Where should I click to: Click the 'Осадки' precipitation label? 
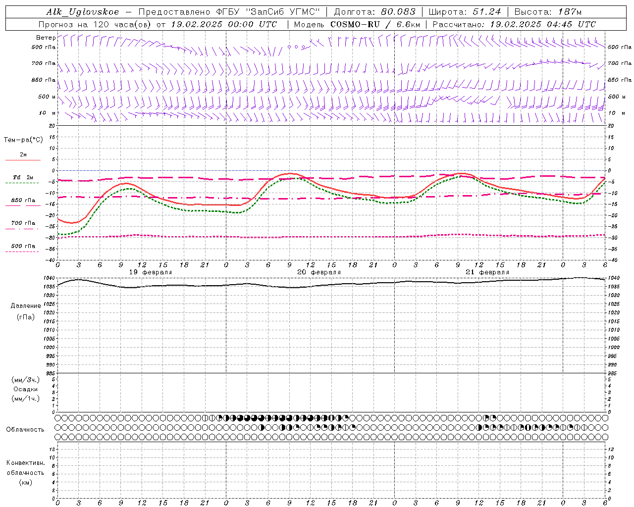[x=26, y=389]
